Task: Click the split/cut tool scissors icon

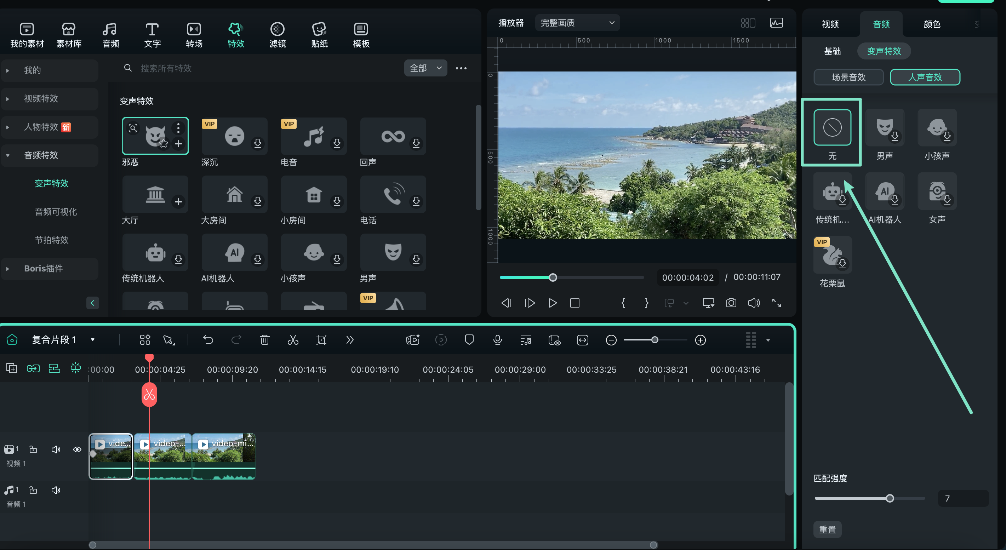Action: pyautogui.click(x=293, y=340)
